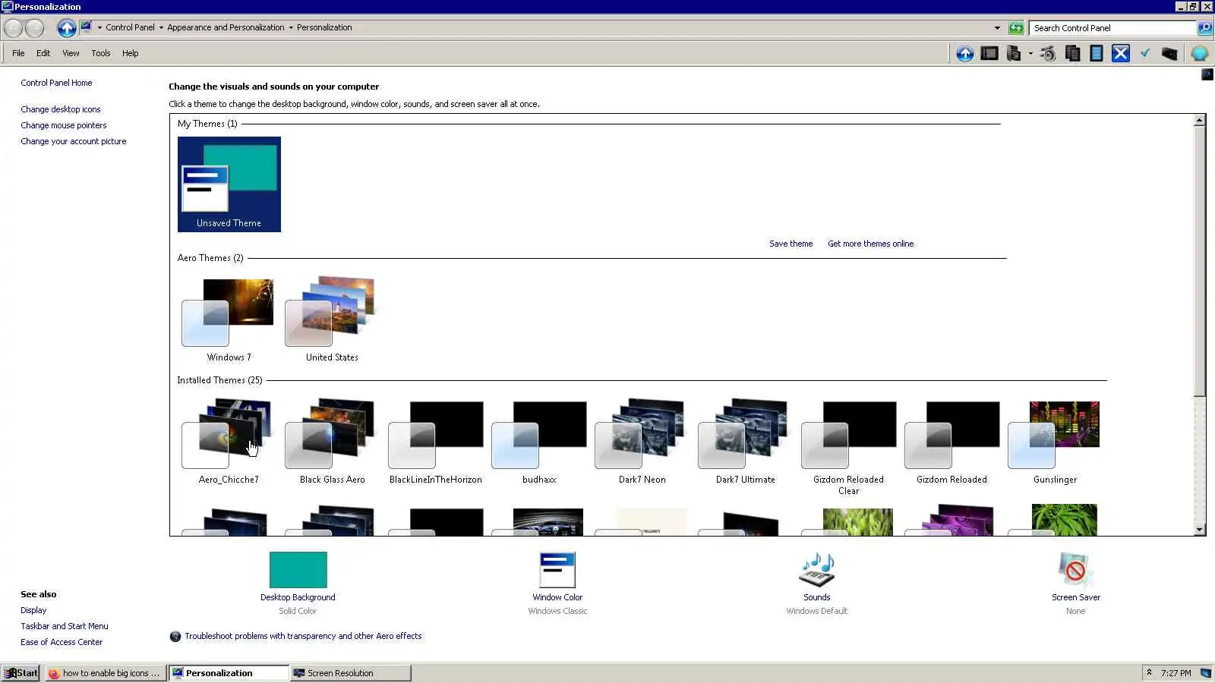
Task: Switch to the Firefox 'how to enable big icons' taskbar button
Action: point(105,673)
